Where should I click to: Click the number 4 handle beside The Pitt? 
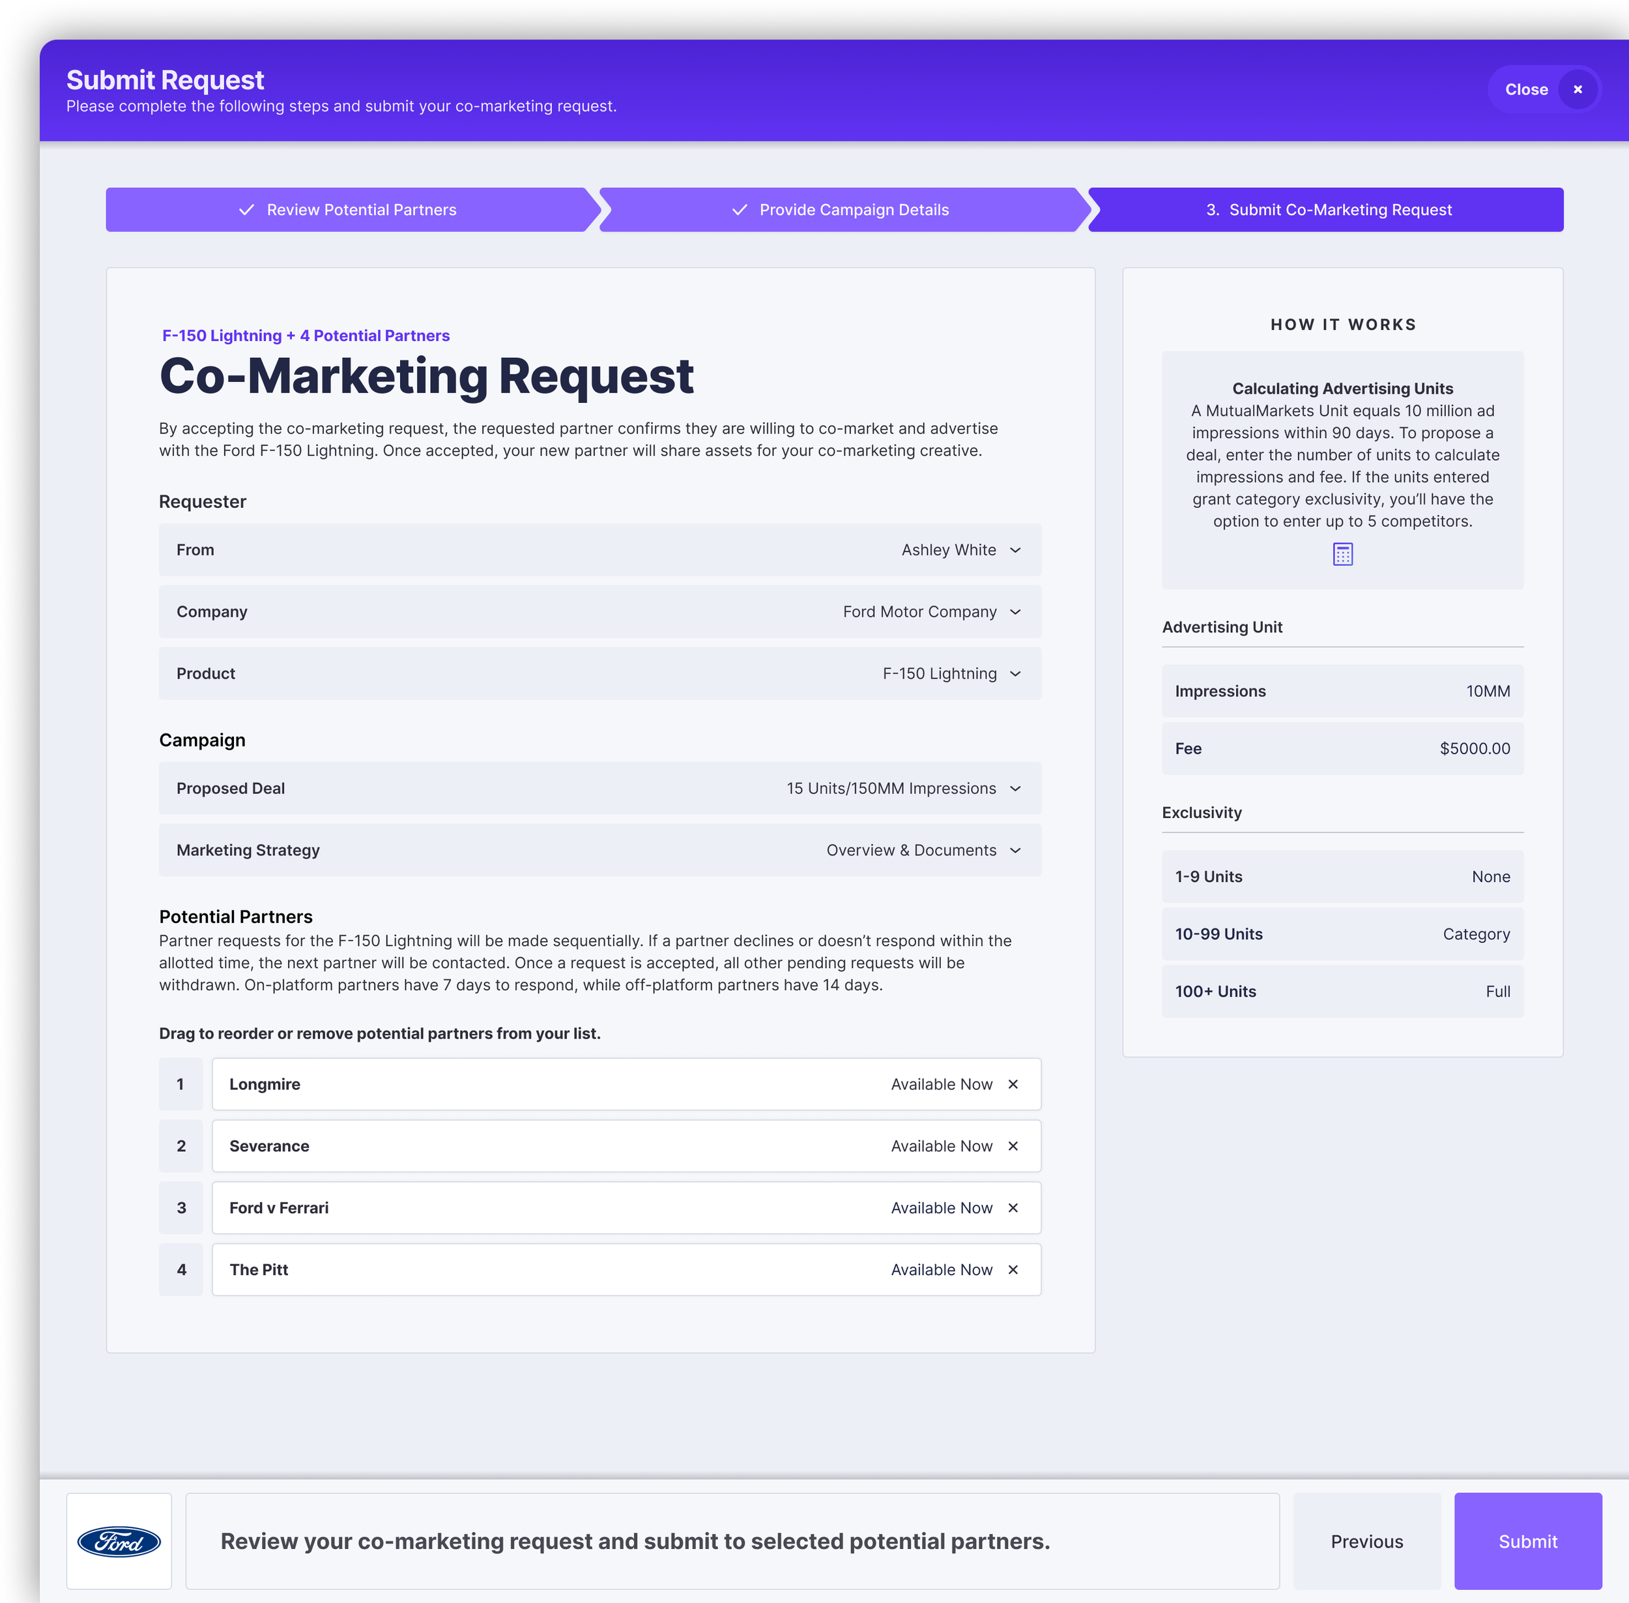pyautogui.click(x=181, y=1270)
